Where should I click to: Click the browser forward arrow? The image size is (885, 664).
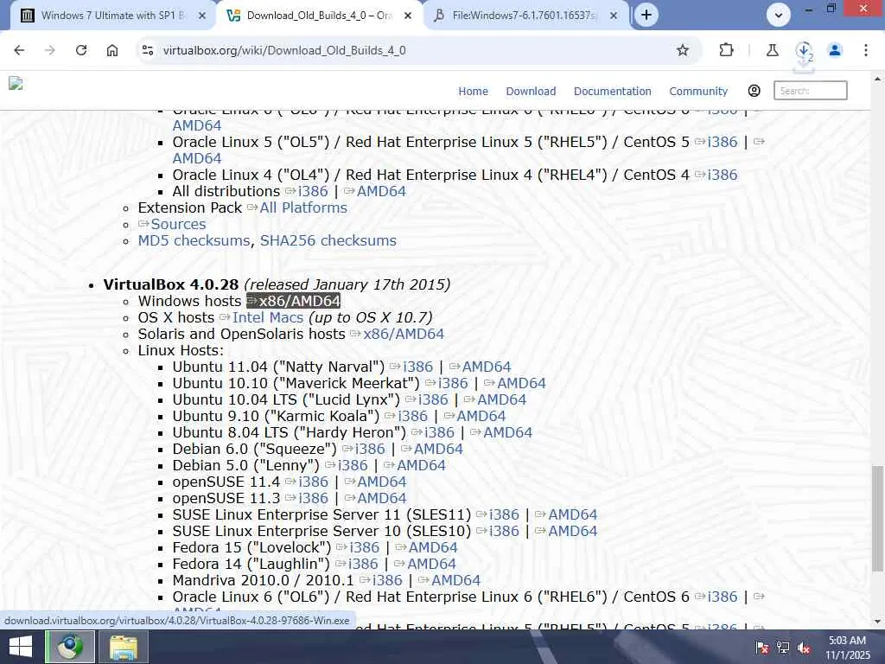click(x=49, y=50)
